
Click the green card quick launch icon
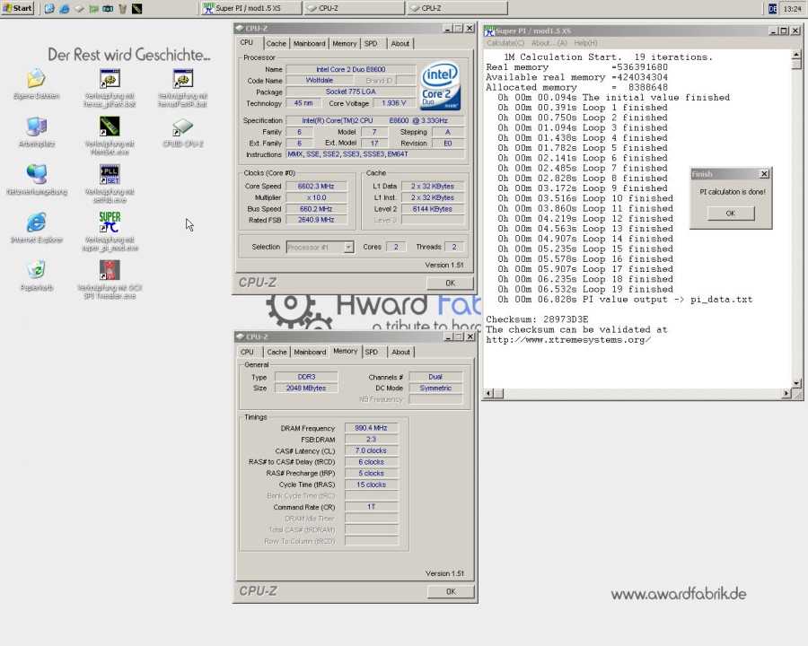pyautogui.click(x=93, y=8)
